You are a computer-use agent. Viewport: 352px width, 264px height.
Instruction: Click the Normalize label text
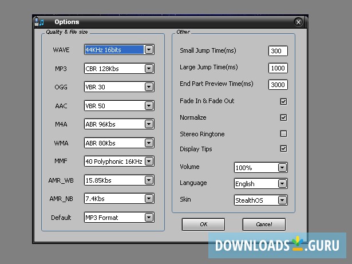(193, 117)
